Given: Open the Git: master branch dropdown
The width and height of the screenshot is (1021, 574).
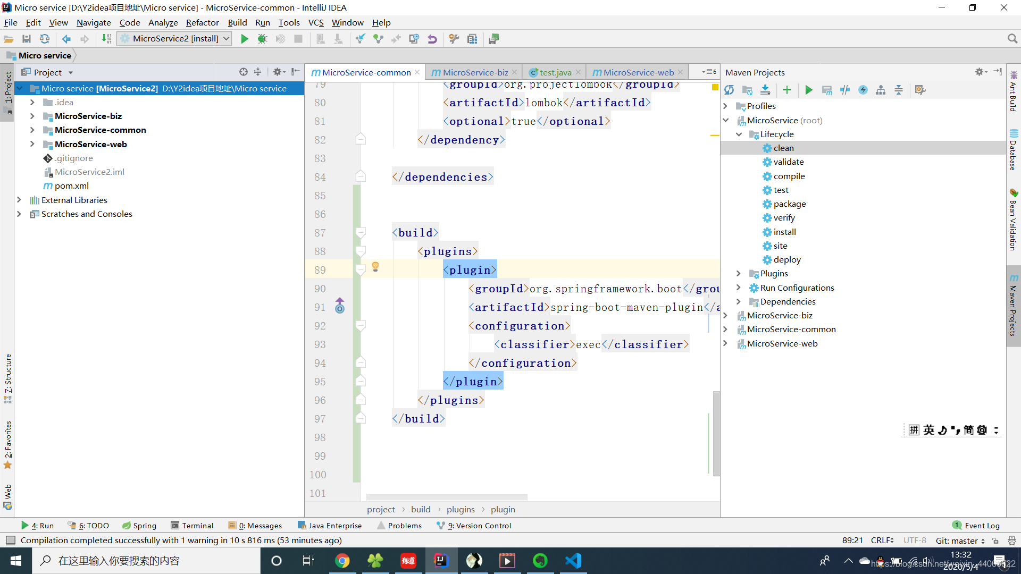Looking at the screenshot, I should click(x=960, y=541).
